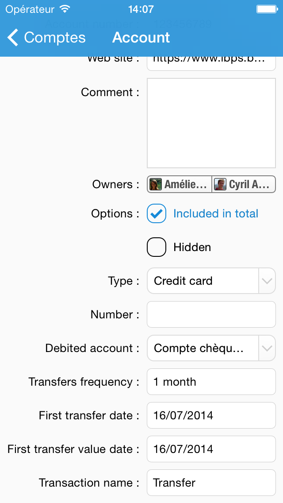Tap Amélie's owner avatar photo
The height and width of the screenshot is (503, 283).
(x=155, y=184)
